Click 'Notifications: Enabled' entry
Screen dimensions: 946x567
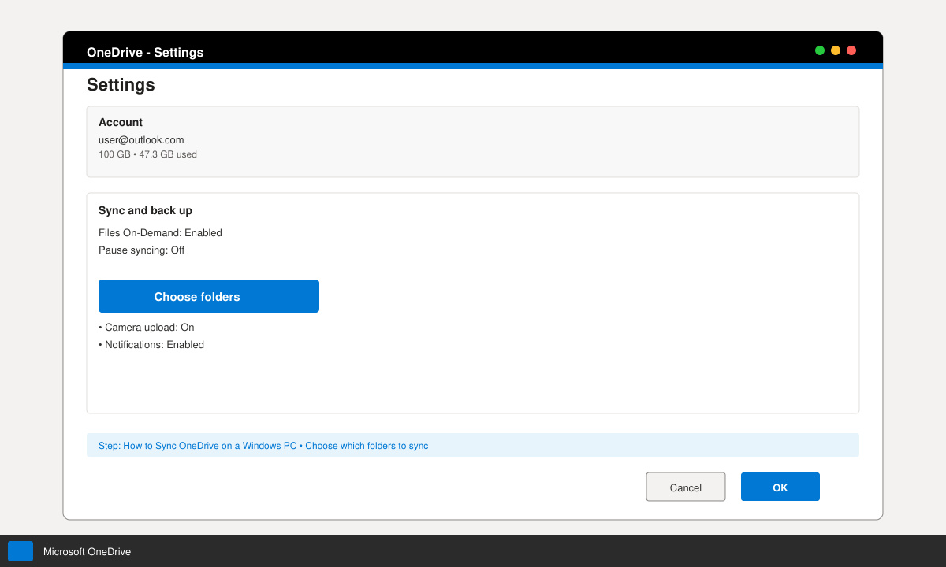tap(151, 345)
